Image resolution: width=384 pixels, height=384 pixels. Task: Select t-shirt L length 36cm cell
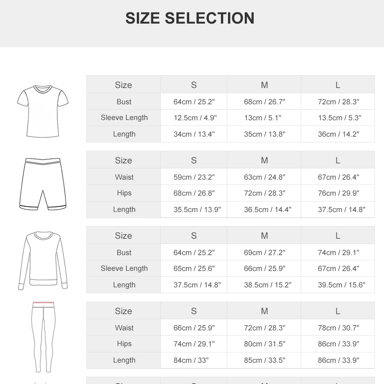coord(338,134)
